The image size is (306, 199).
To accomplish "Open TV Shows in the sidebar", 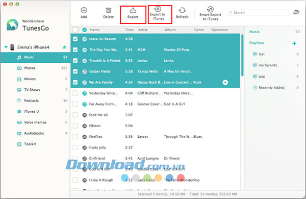I will (x=36, y=90).
